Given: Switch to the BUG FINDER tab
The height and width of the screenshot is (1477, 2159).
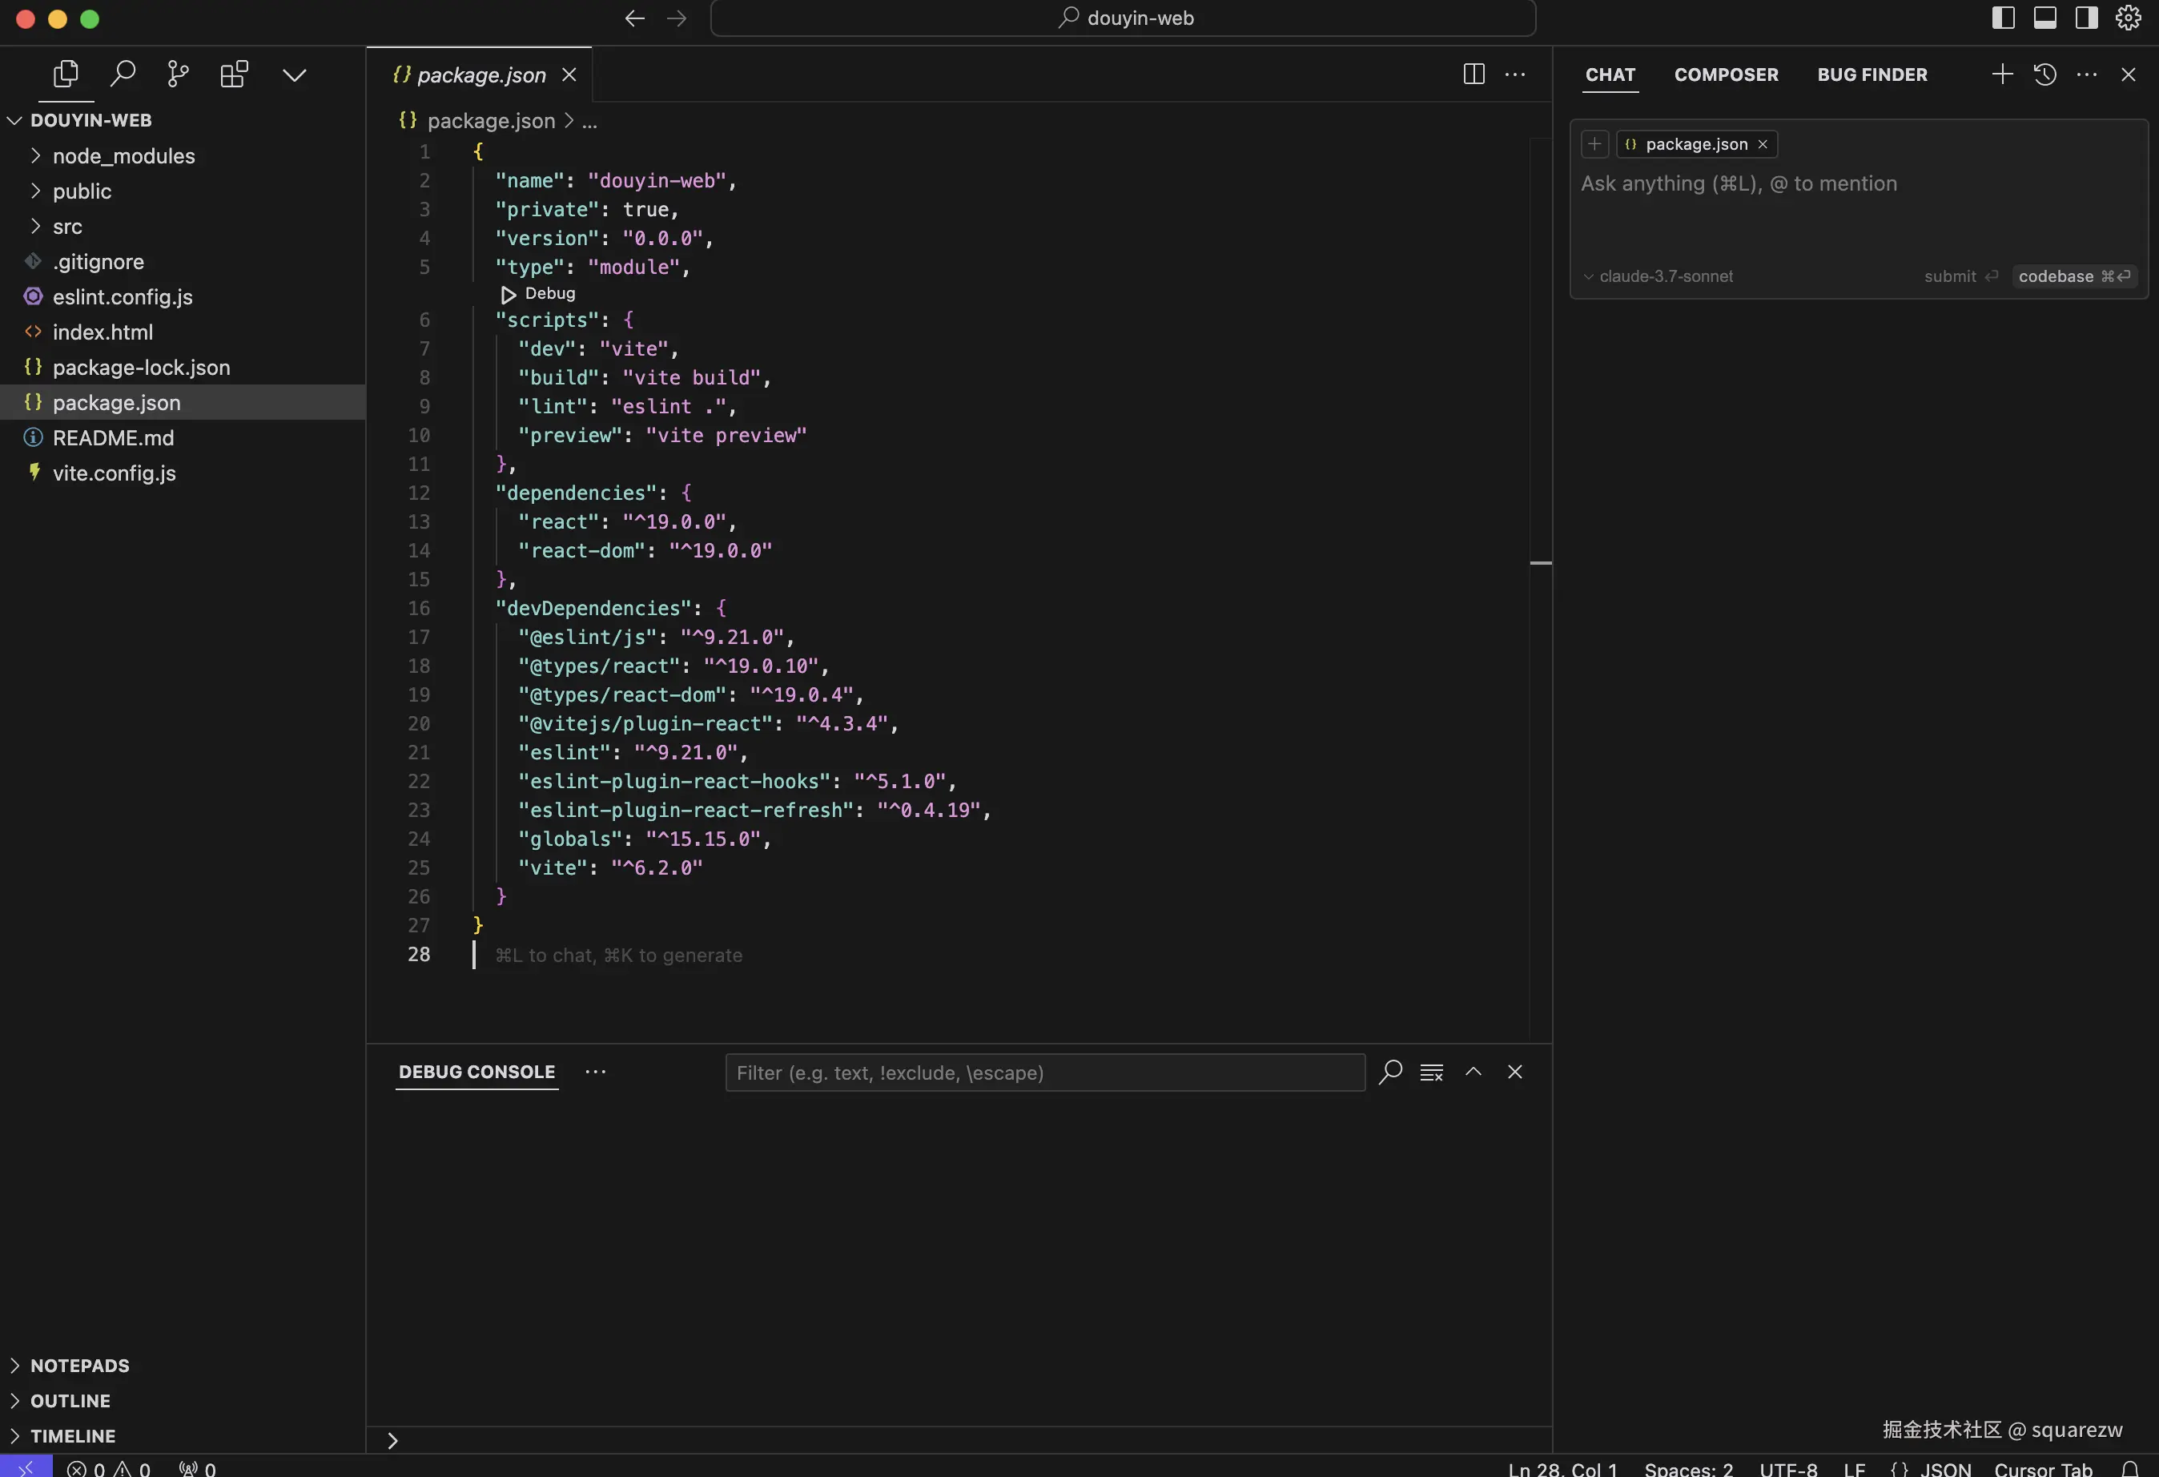Looking at the screenshot, I should [1872, 74].
